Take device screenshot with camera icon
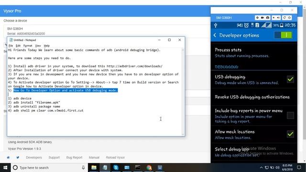 point(268,18)
